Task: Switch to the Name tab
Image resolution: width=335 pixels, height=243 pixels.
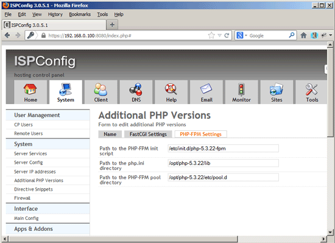Action: click(x=110, y=134)
